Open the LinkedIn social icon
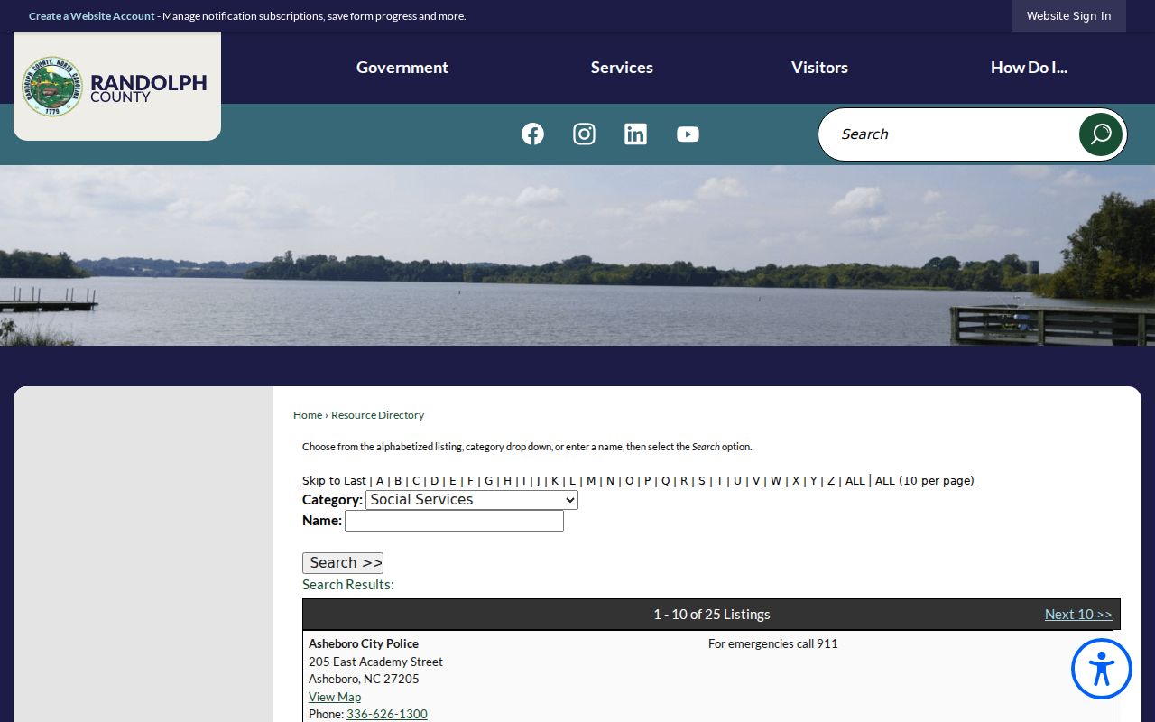This screenshot has width=1155, height=722. [x=635, y=134]
